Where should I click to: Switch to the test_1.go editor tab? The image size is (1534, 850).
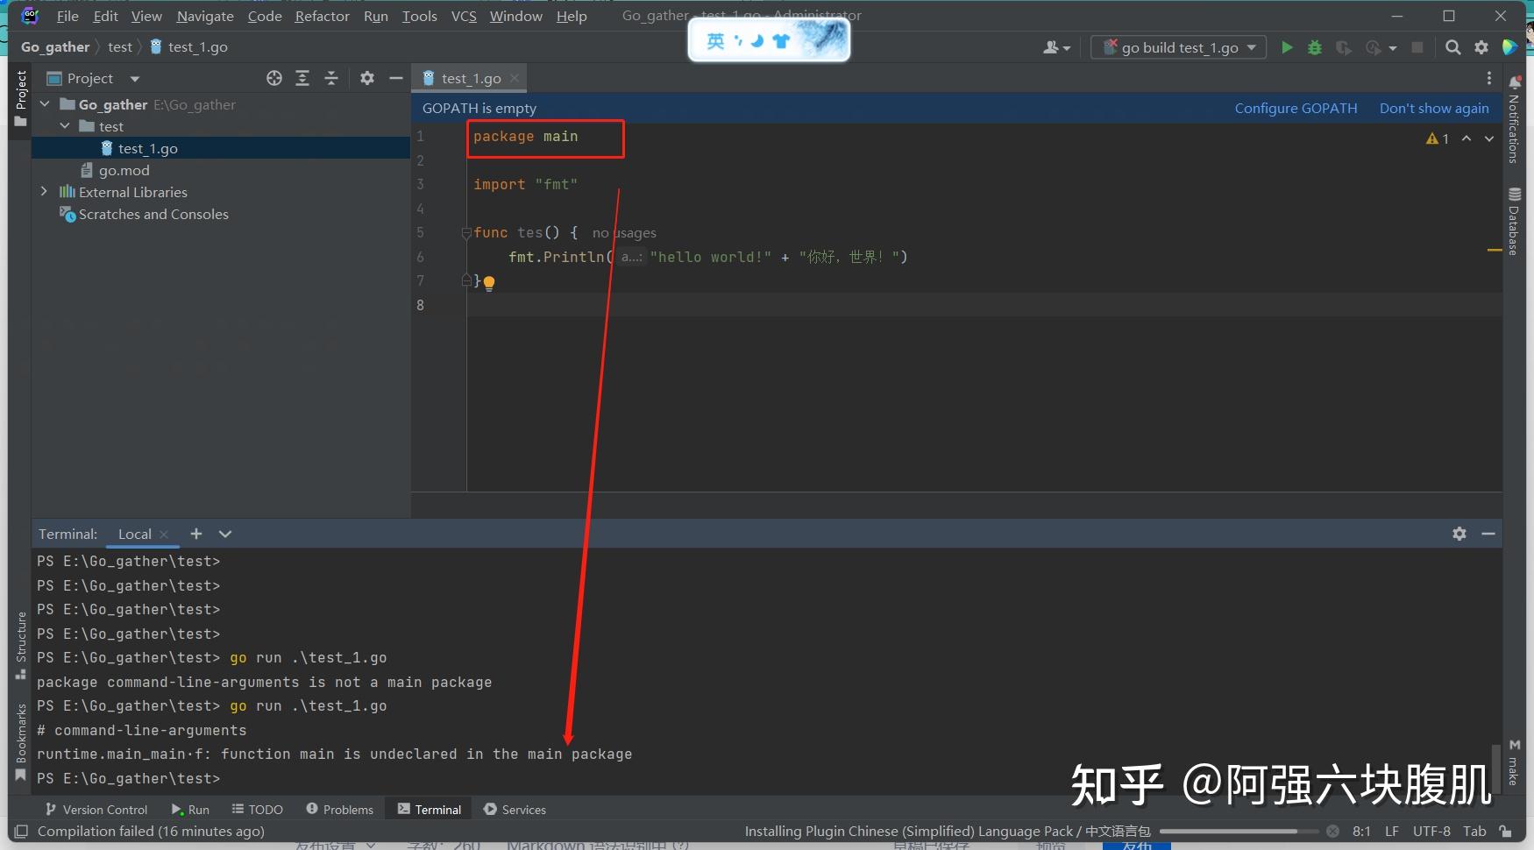(x=471, y=78)
